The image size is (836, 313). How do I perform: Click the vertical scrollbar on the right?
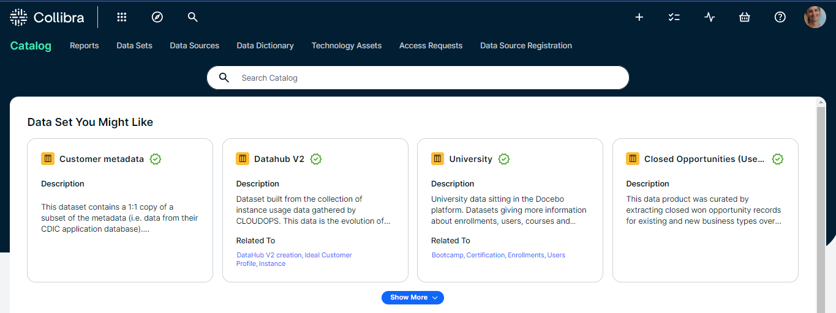pos(821,208)
